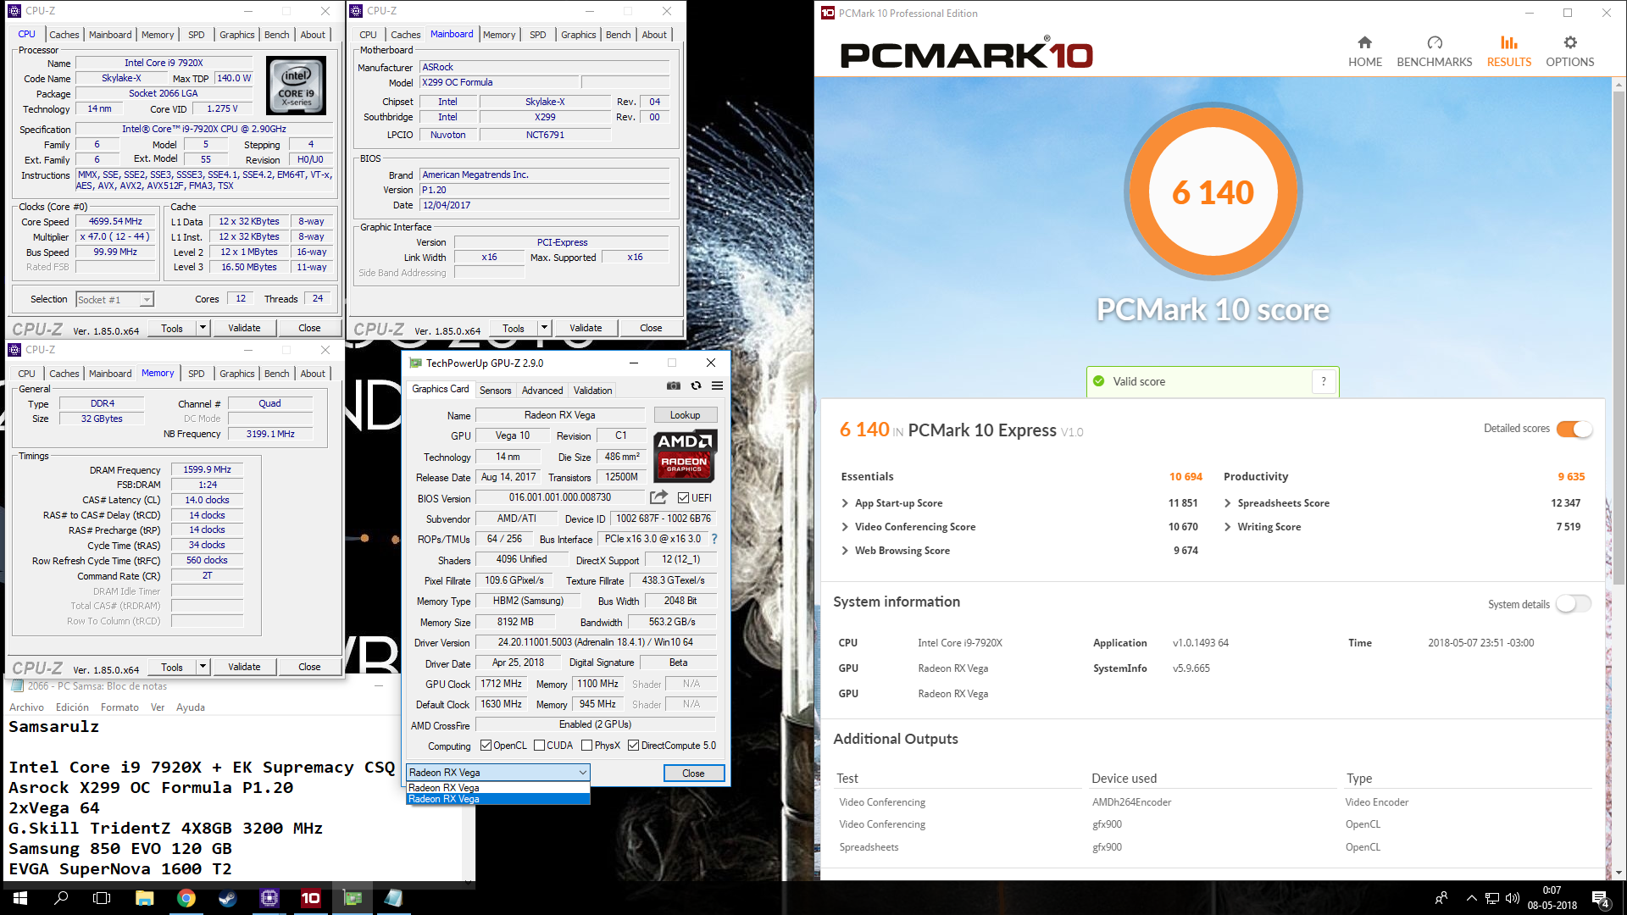The width and height of the screenshot is (1627, 915).
Task: Switch to Advanced tab in GPU-Z
Action: tap(542, 391)
